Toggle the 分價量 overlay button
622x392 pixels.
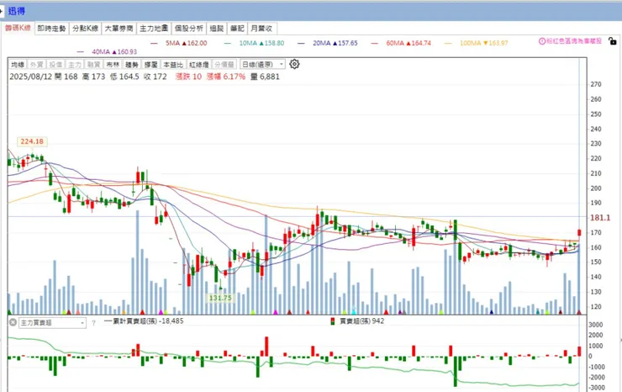[x=224, y=64]
